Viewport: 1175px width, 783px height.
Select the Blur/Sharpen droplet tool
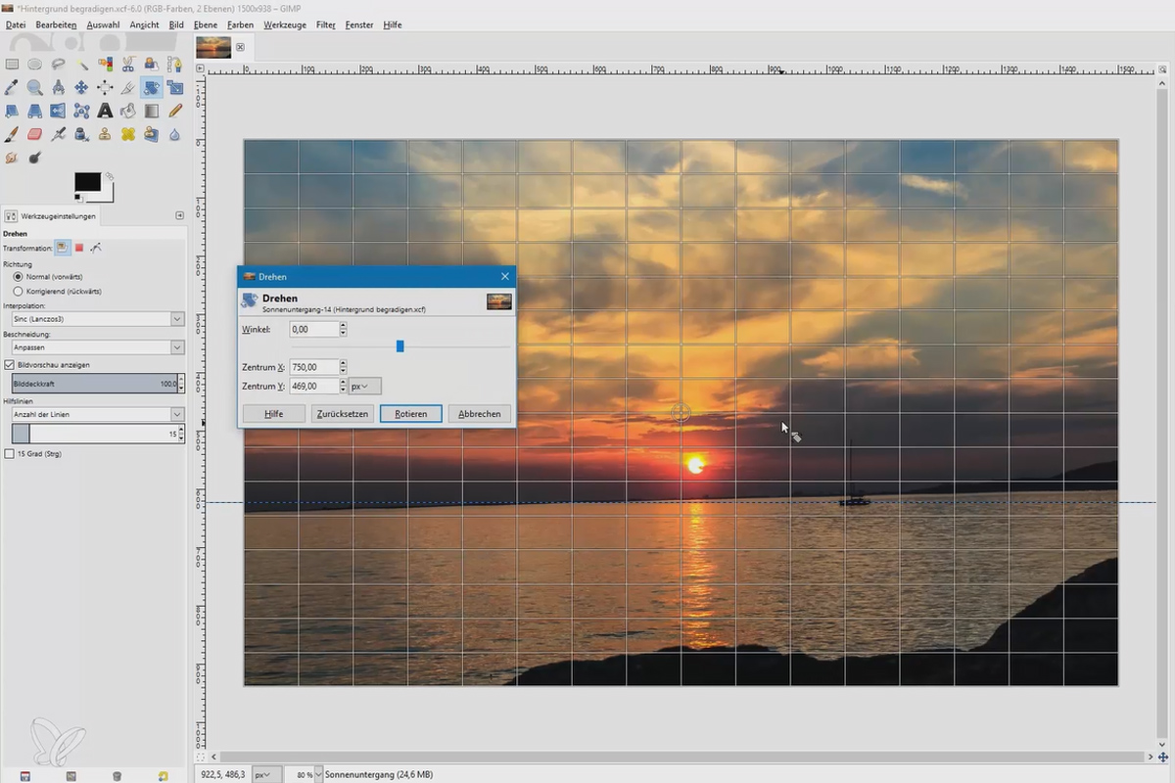tap(175, 134)
